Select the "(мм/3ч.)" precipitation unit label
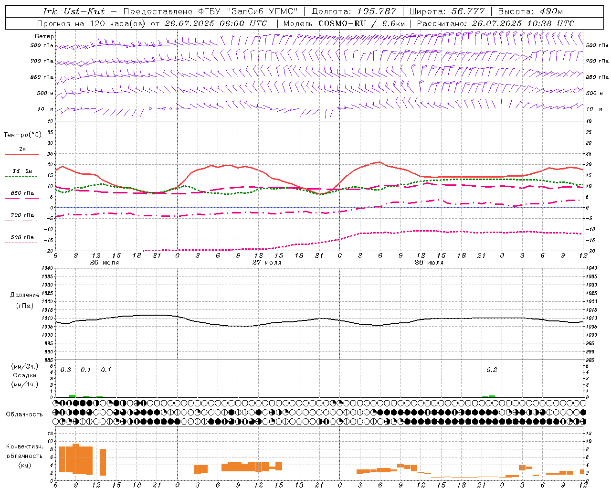The width and height of the screenshot is (611, 489). pyautogui.click(x=25, y=366)
